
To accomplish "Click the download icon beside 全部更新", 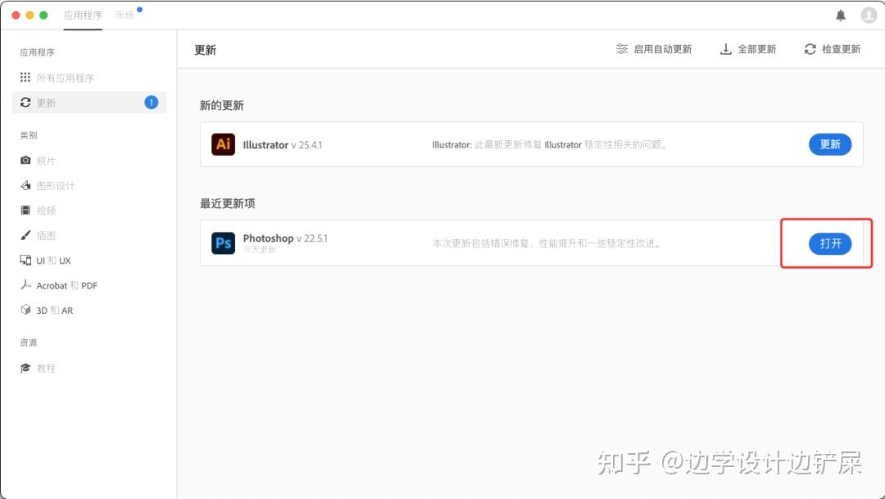I will 726,49.
